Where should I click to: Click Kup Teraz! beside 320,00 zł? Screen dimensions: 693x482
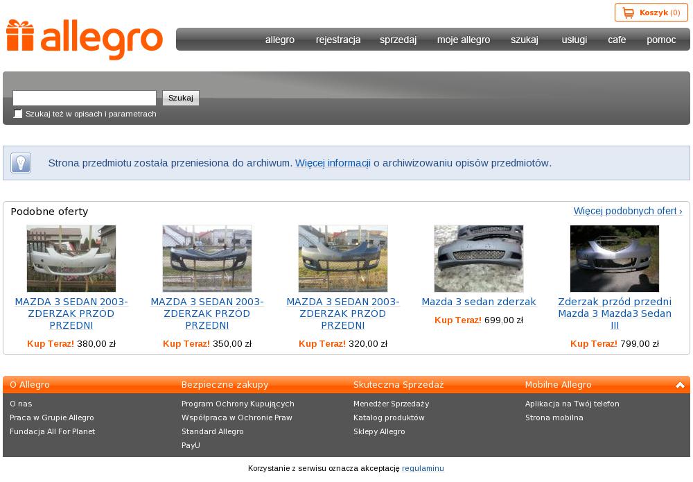coord(322,343)
